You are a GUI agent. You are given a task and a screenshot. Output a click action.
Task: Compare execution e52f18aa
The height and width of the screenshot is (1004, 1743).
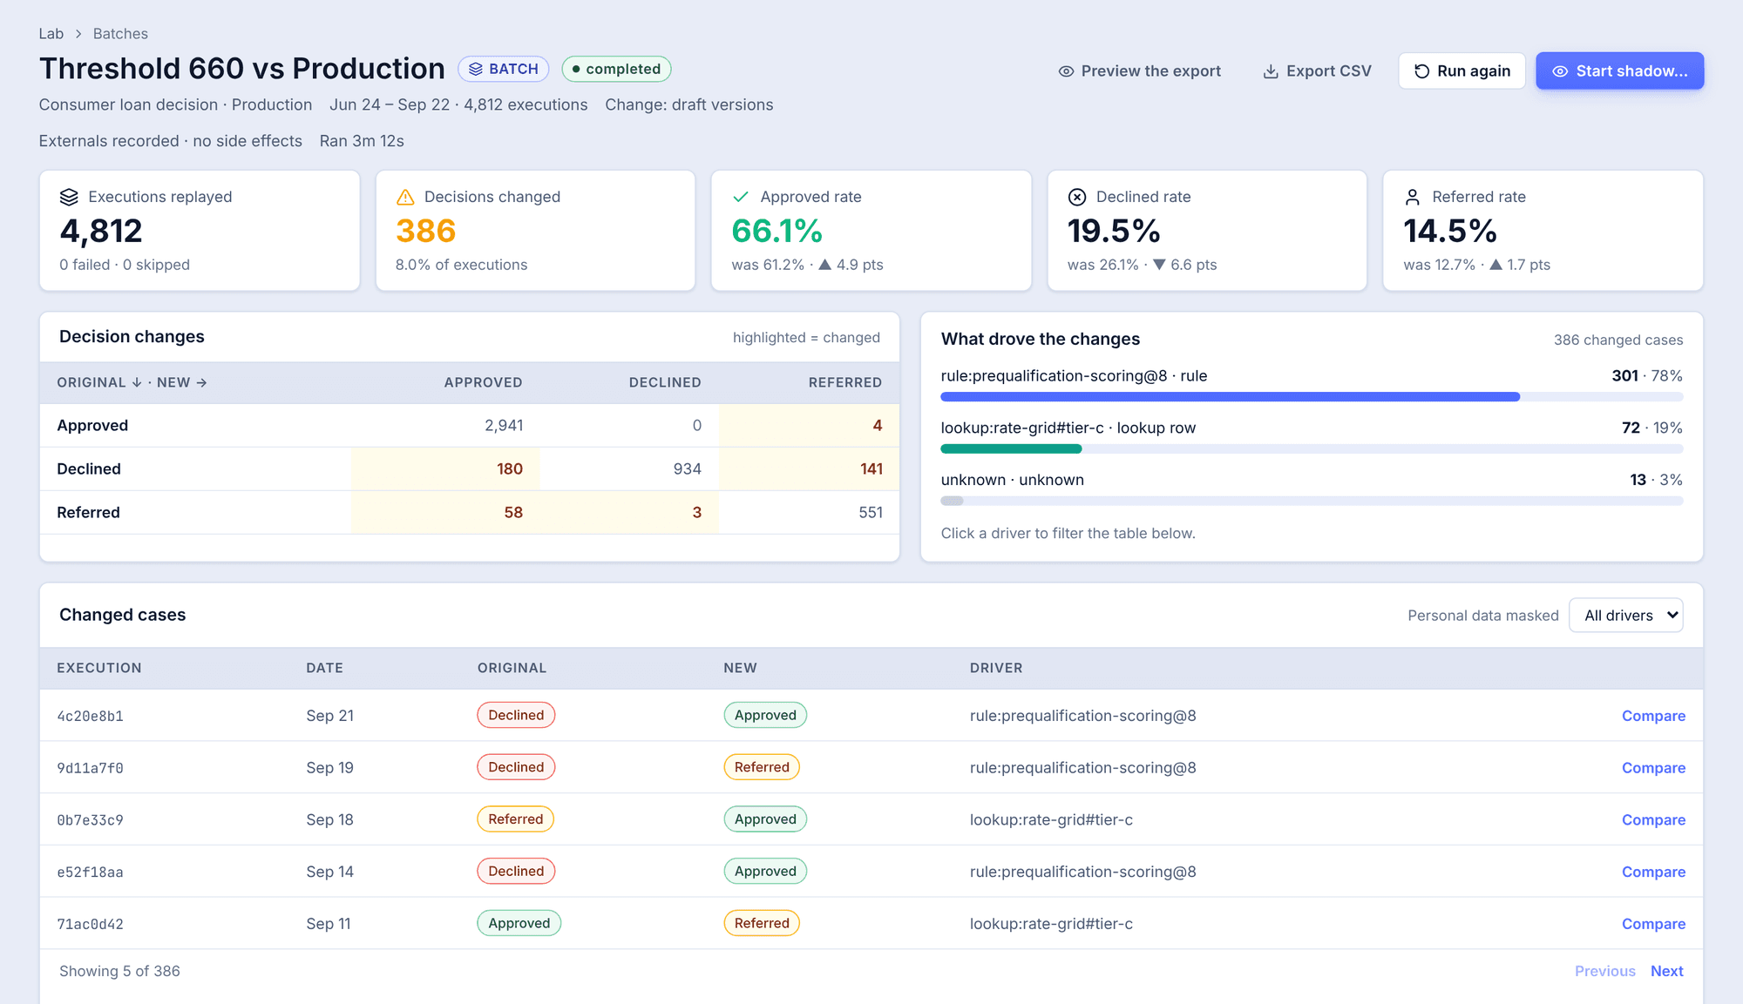point(1653,872)
